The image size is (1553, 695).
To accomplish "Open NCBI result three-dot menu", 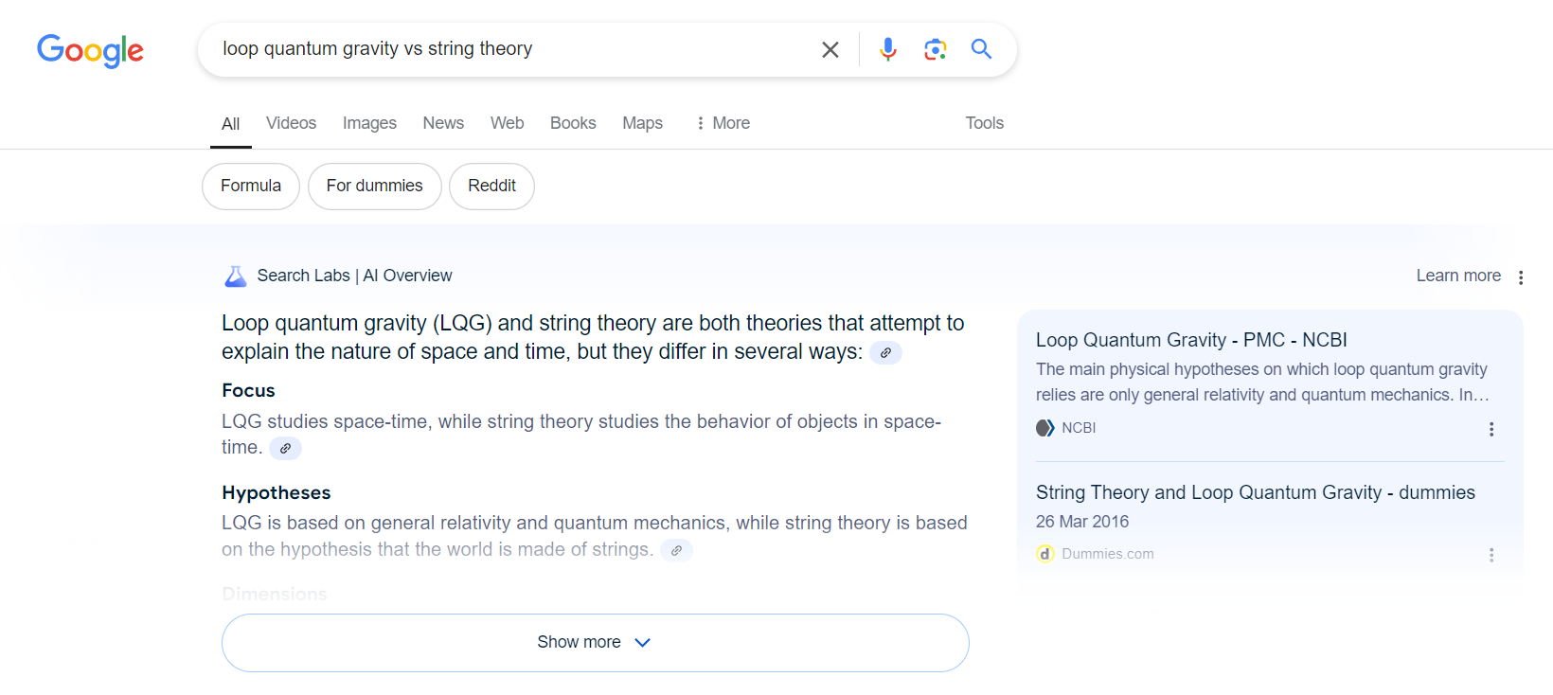I will coord(1491,429).
